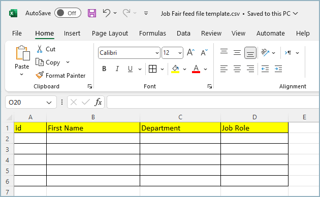Expand underline style options

[x=140, y=69]
